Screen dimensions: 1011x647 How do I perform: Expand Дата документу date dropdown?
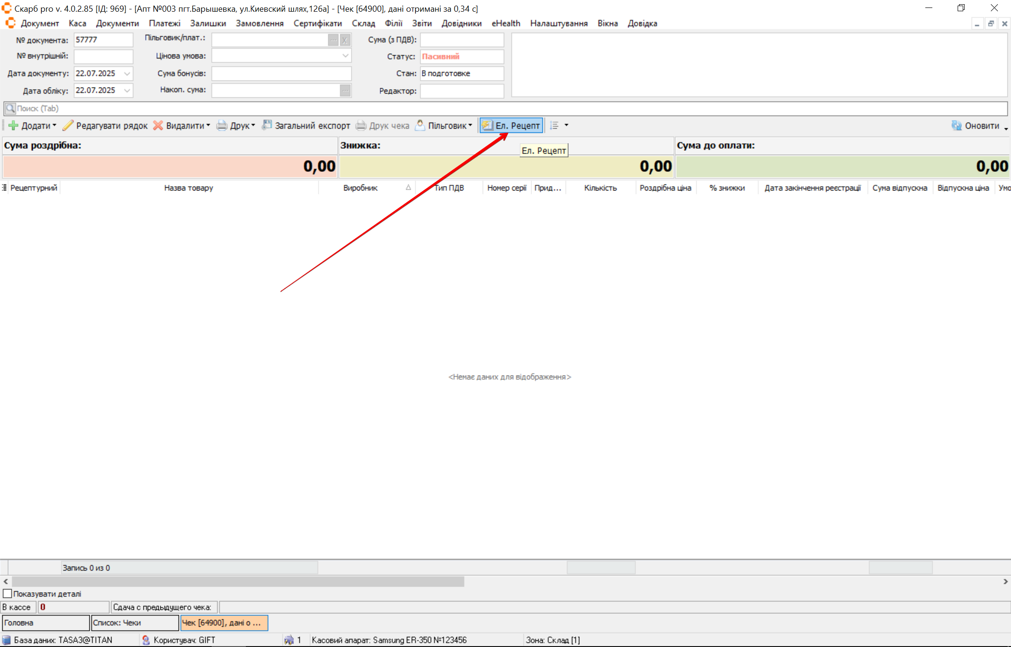[x=127, y=74]
